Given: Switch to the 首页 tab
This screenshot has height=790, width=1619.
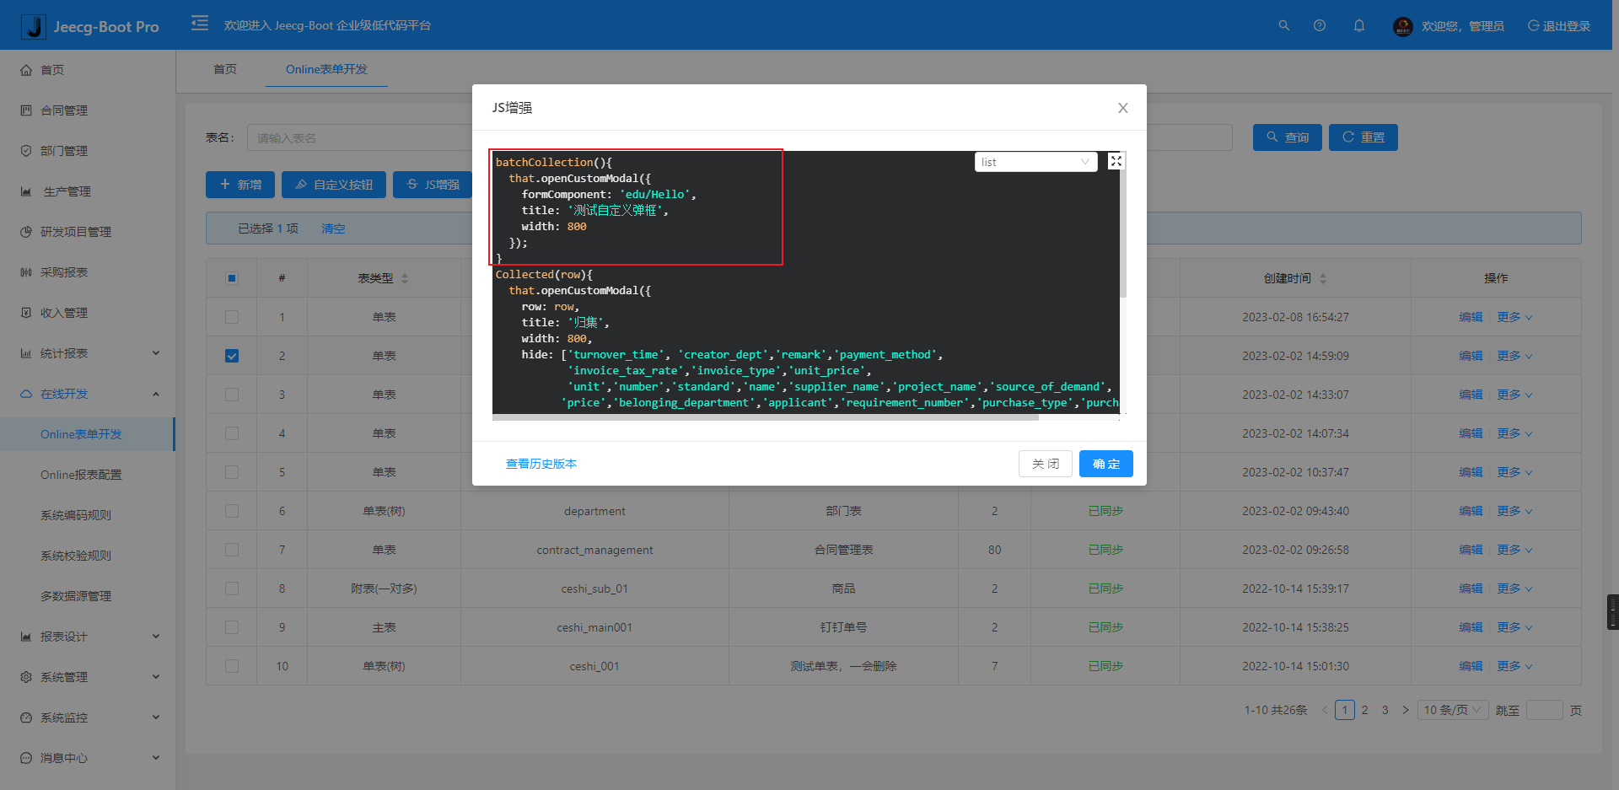Looking at the screenshot, I should tap(225, 69).
